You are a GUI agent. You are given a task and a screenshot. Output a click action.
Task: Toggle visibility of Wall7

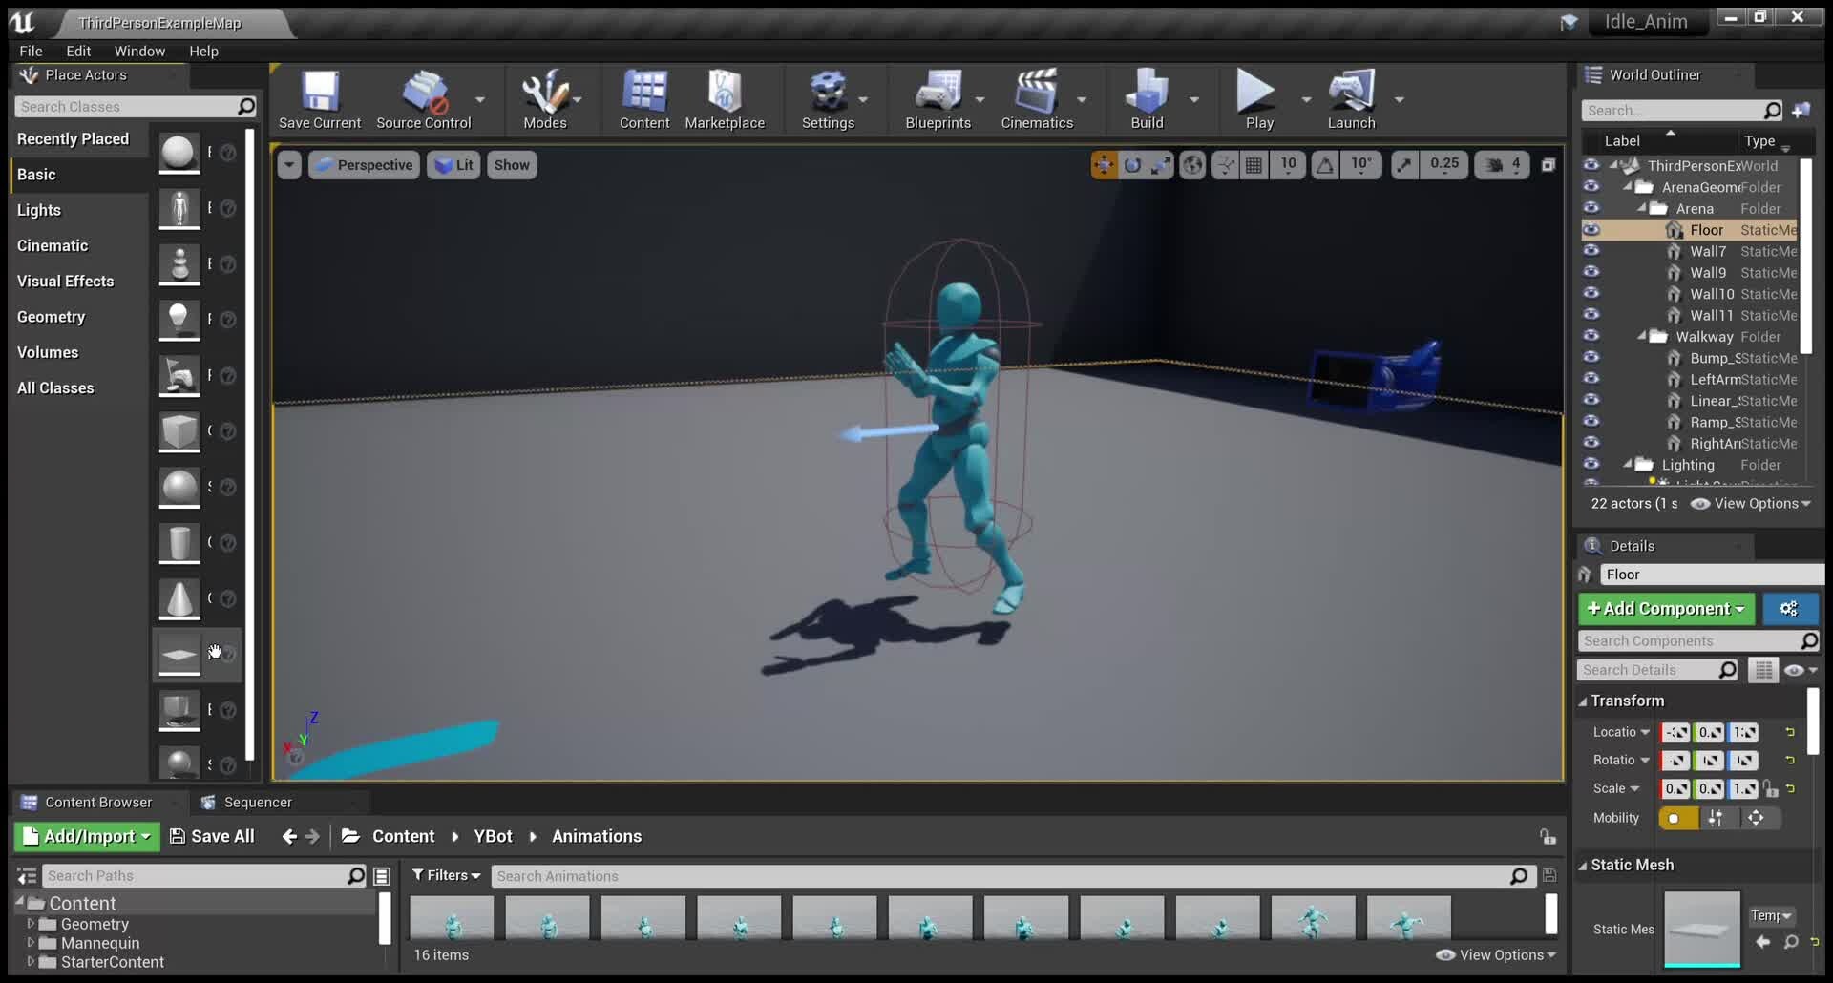pyautogui.click(x=1592, y=251)
